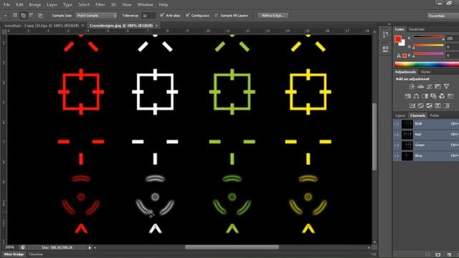
Task: Click the out-of-gamut warning triangle
Action: tap(399, 55)
